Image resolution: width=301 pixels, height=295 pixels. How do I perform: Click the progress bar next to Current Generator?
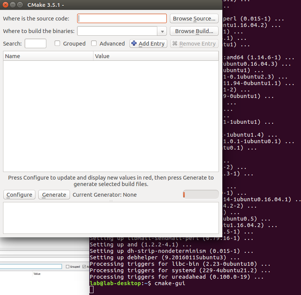click(201, 195)
